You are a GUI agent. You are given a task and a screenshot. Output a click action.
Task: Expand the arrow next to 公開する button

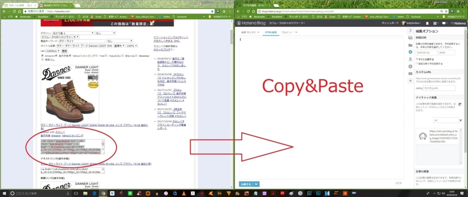point(256,184)
